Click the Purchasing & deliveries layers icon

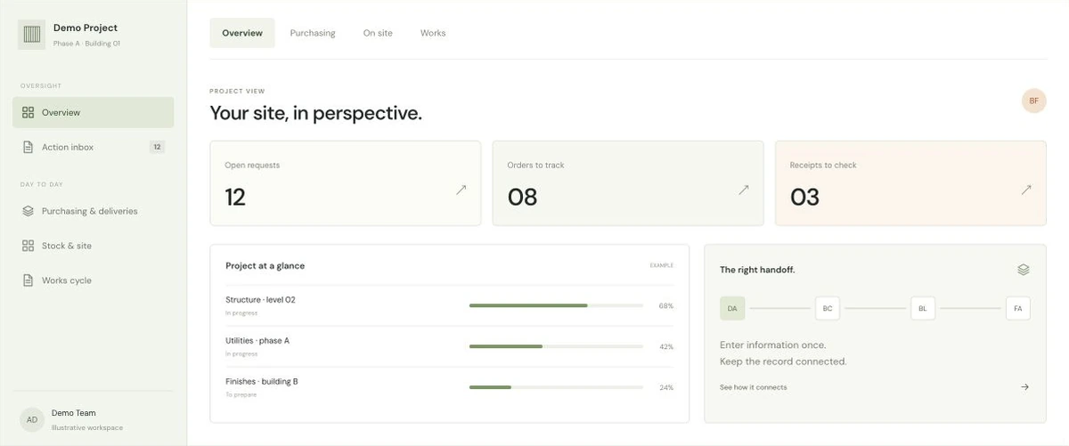pos(28,211)
